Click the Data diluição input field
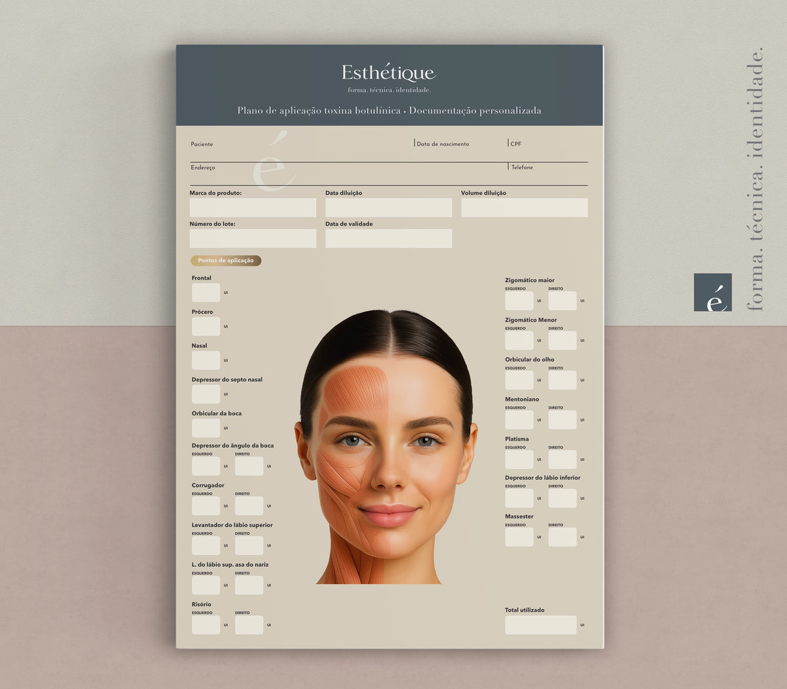787x689 pixels. click(x=388, y=207)
